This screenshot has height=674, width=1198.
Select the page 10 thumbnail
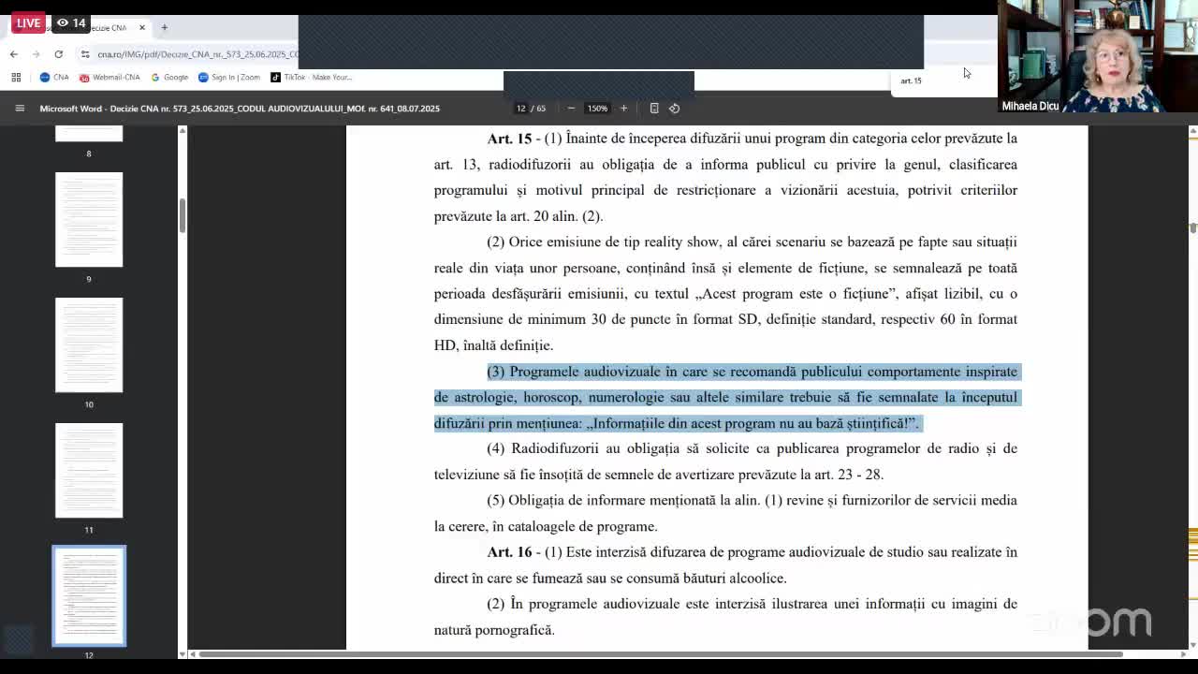pyautogui.click(x=89, y=345)
